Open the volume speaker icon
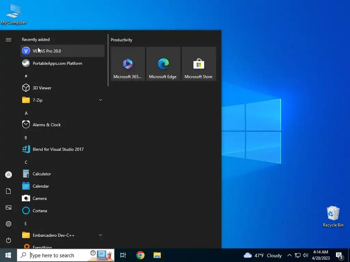Viewport: 350px width, 262px height. click(306, 255)
